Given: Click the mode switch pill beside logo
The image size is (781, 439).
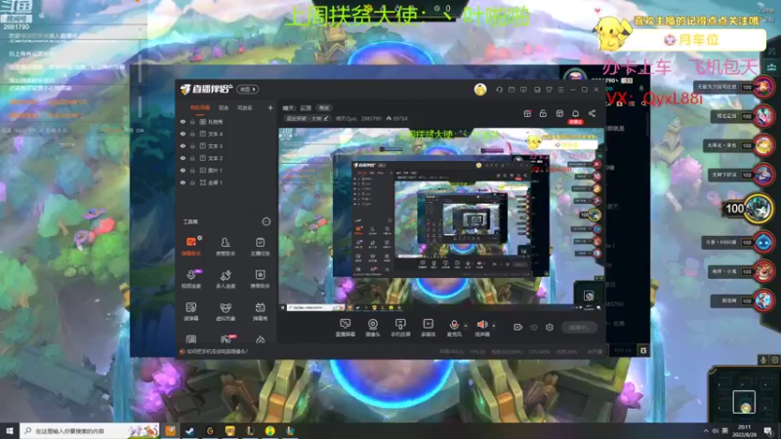Looking at the screenshot, I should (x=248, y=89).
